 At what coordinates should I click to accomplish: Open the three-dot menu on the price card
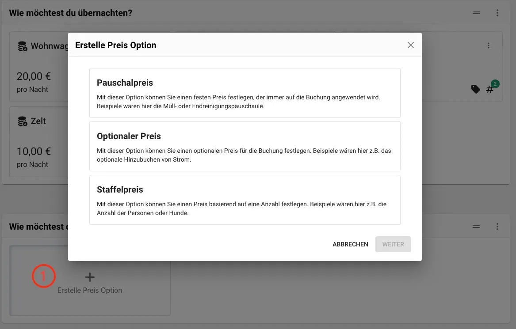488,45
